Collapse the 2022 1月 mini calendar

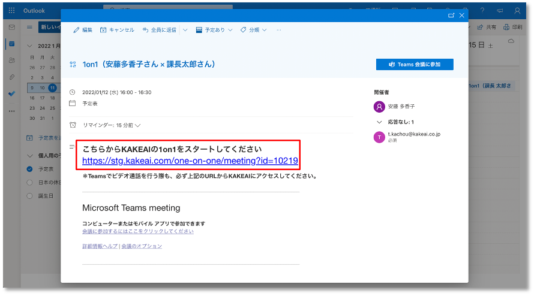click(x=29, y=46)
